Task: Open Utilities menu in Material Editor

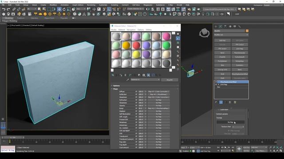Action: tap(149, 30)
